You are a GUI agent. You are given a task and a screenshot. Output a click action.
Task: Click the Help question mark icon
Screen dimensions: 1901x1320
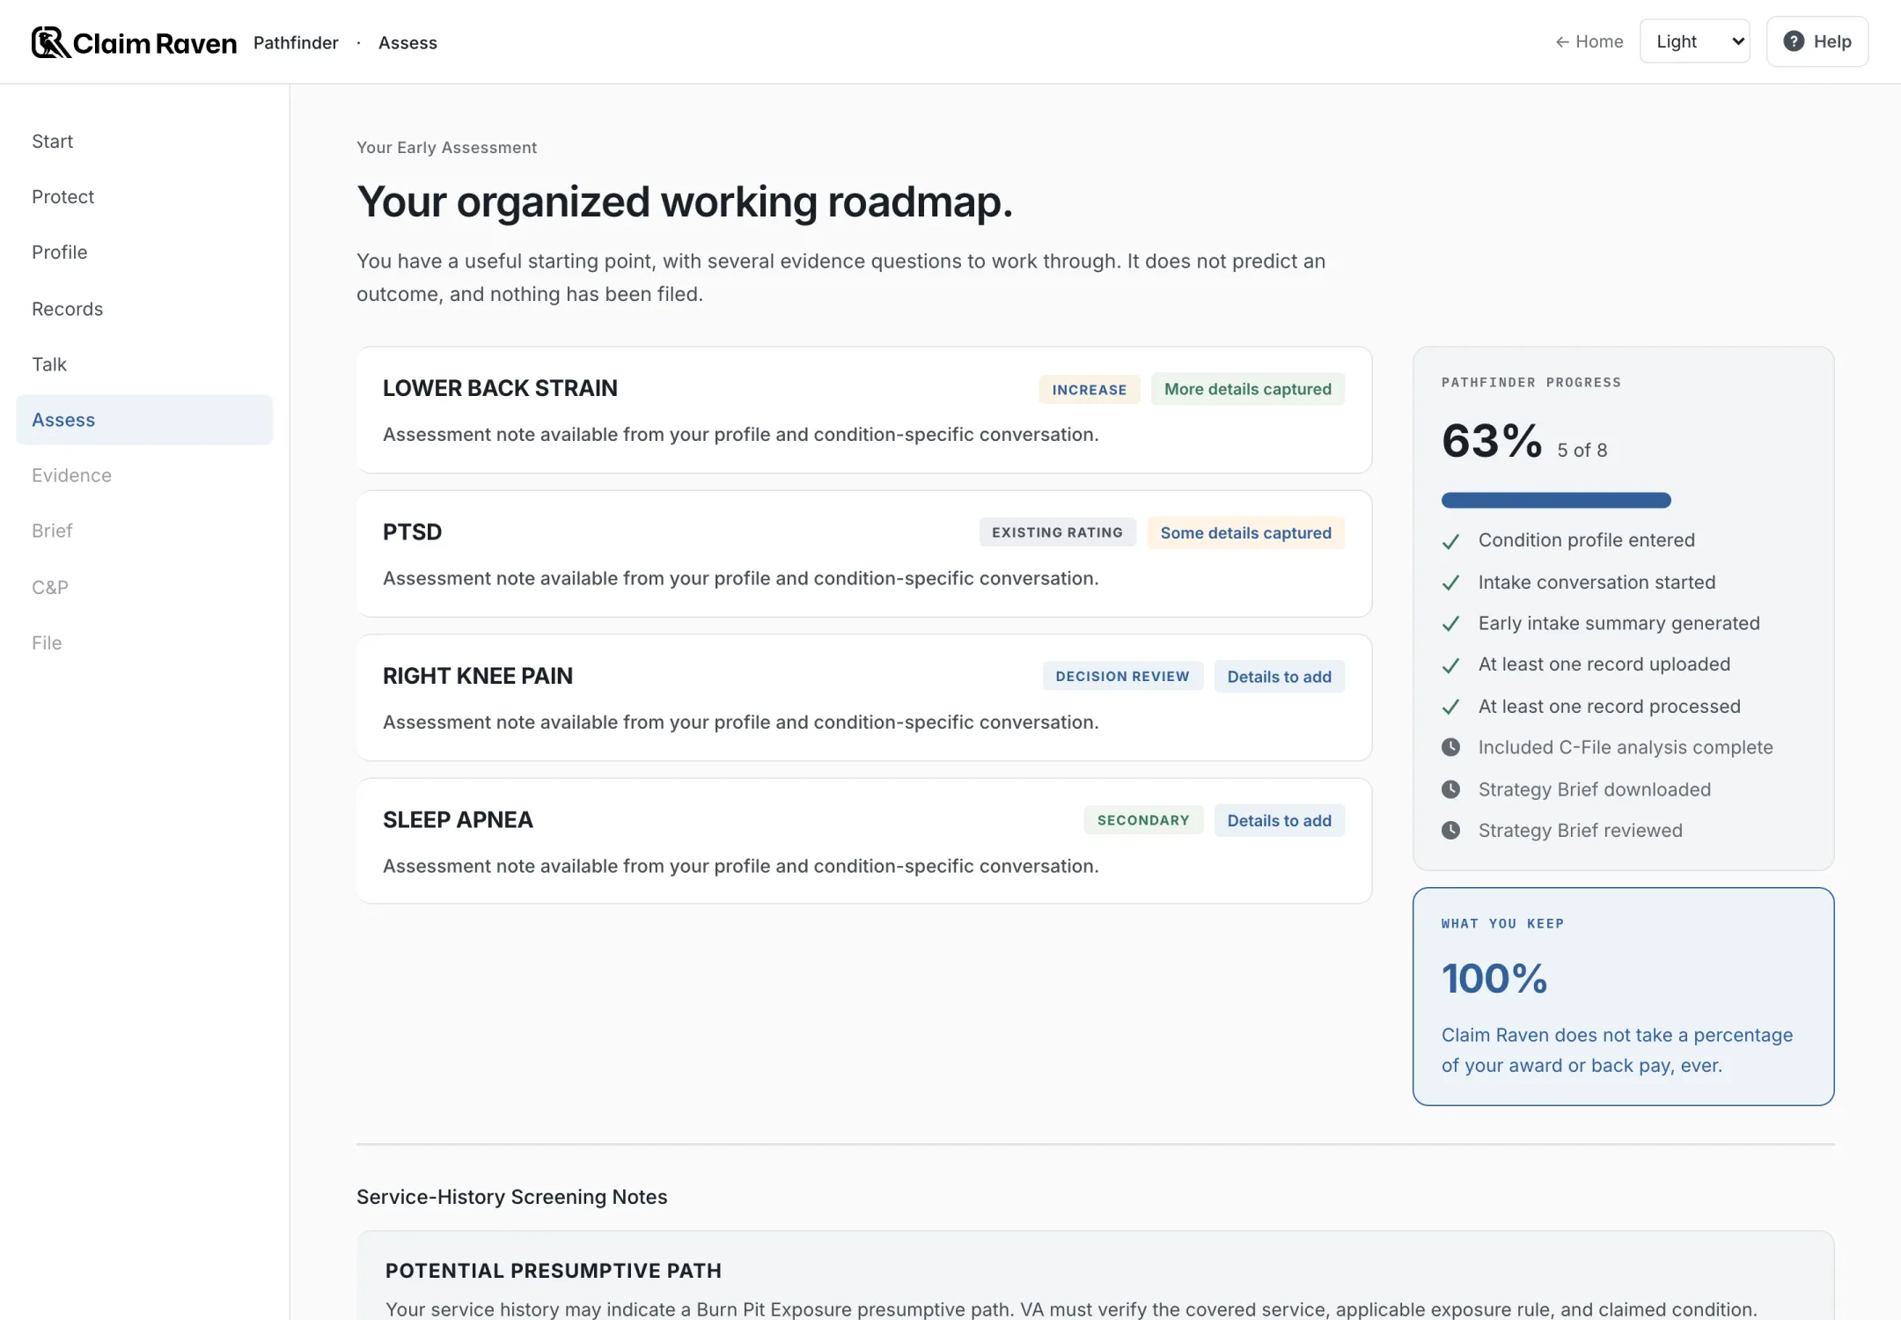(x=1794, y=41)
